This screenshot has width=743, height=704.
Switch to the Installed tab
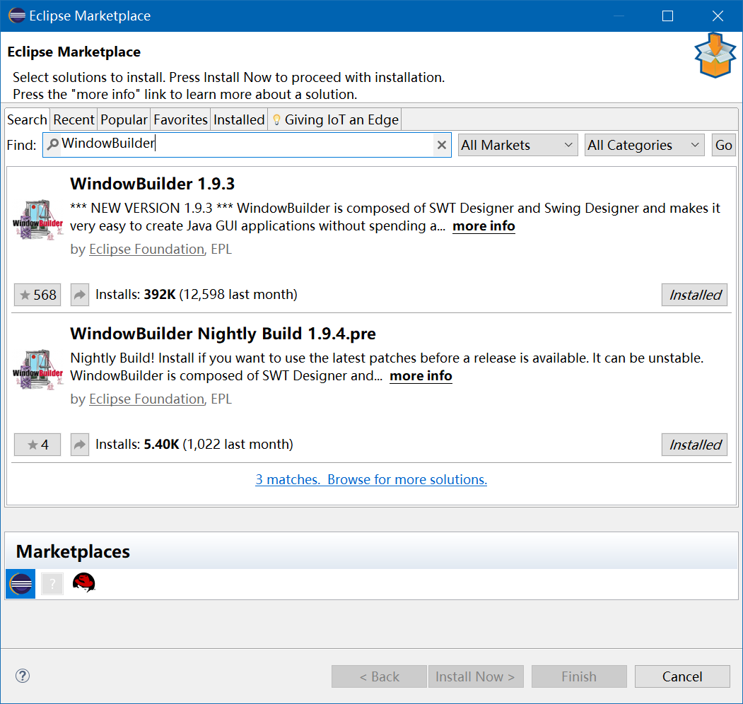[239, 119]
